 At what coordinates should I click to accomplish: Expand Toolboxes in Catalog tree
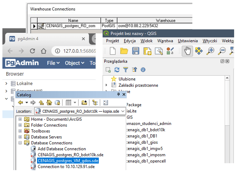pyautogui.click(x=20, y=131)
